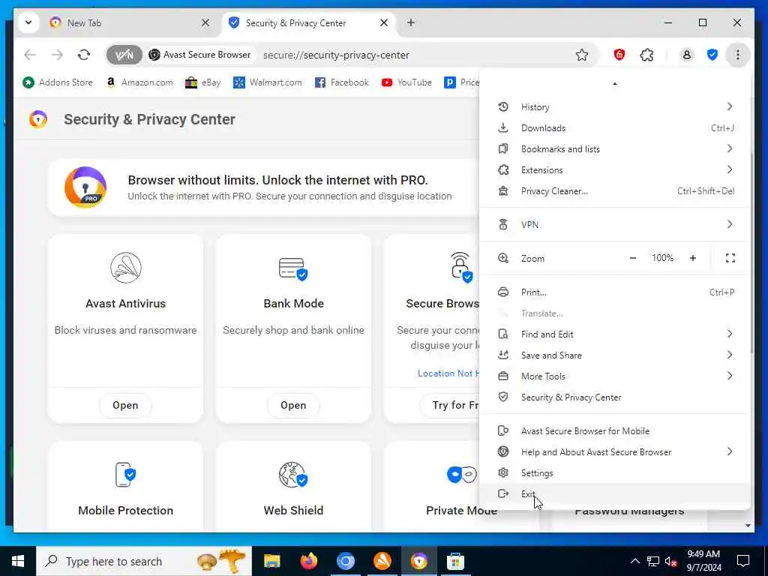768x576 pixels.
Task: Open Microsoft Store from the taskbar
Action: [x=455, y=561]
